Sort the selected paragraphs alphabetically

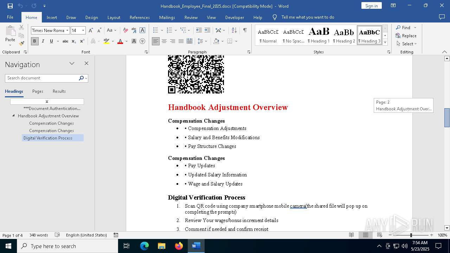234,30
